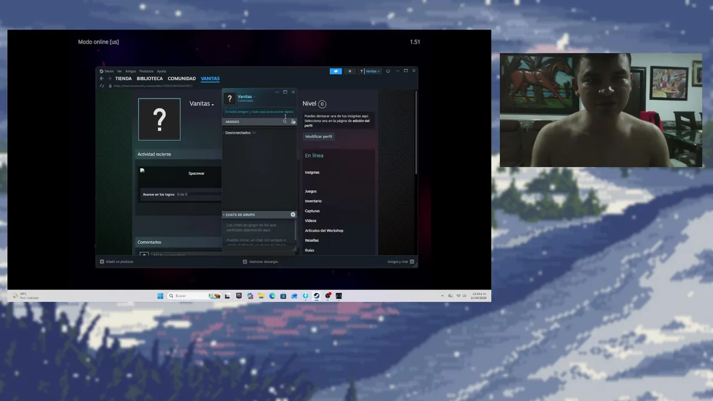This screenshot has width=713, height=401.
Task: Click the search friends magnifier icon
Action: [x=285, y=121]
